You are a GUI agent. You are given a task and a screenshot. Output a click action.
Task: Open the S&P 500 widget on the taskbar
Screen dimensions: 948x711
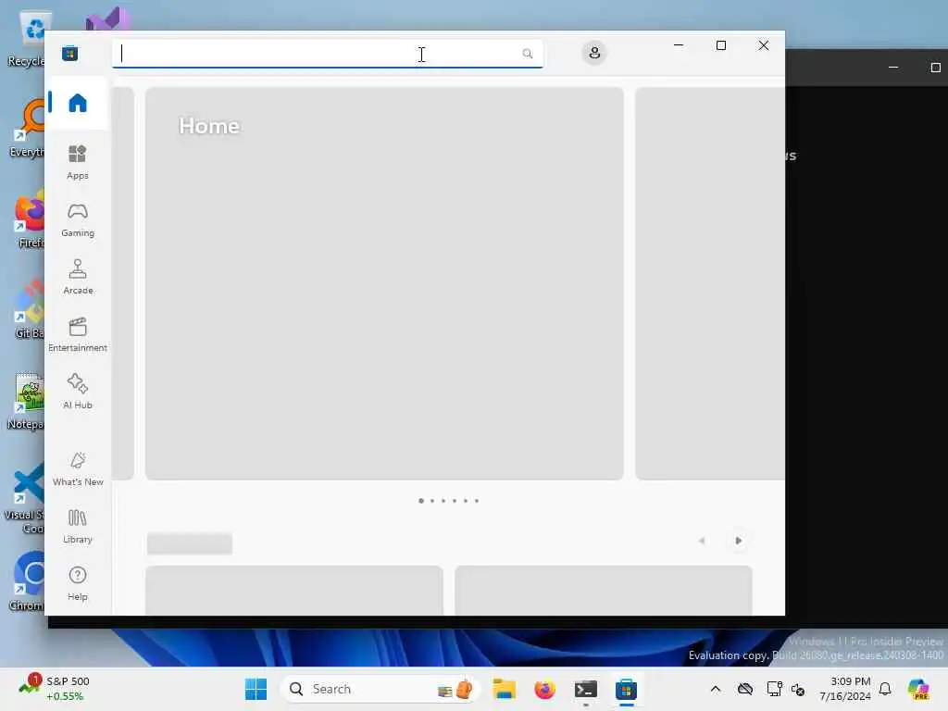click(55, 689)
